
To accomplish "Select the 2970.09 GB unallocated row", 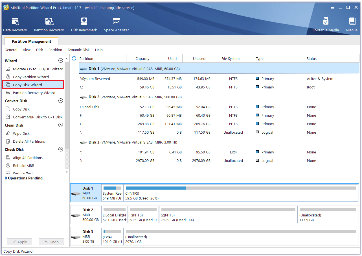I will [219, 160].
